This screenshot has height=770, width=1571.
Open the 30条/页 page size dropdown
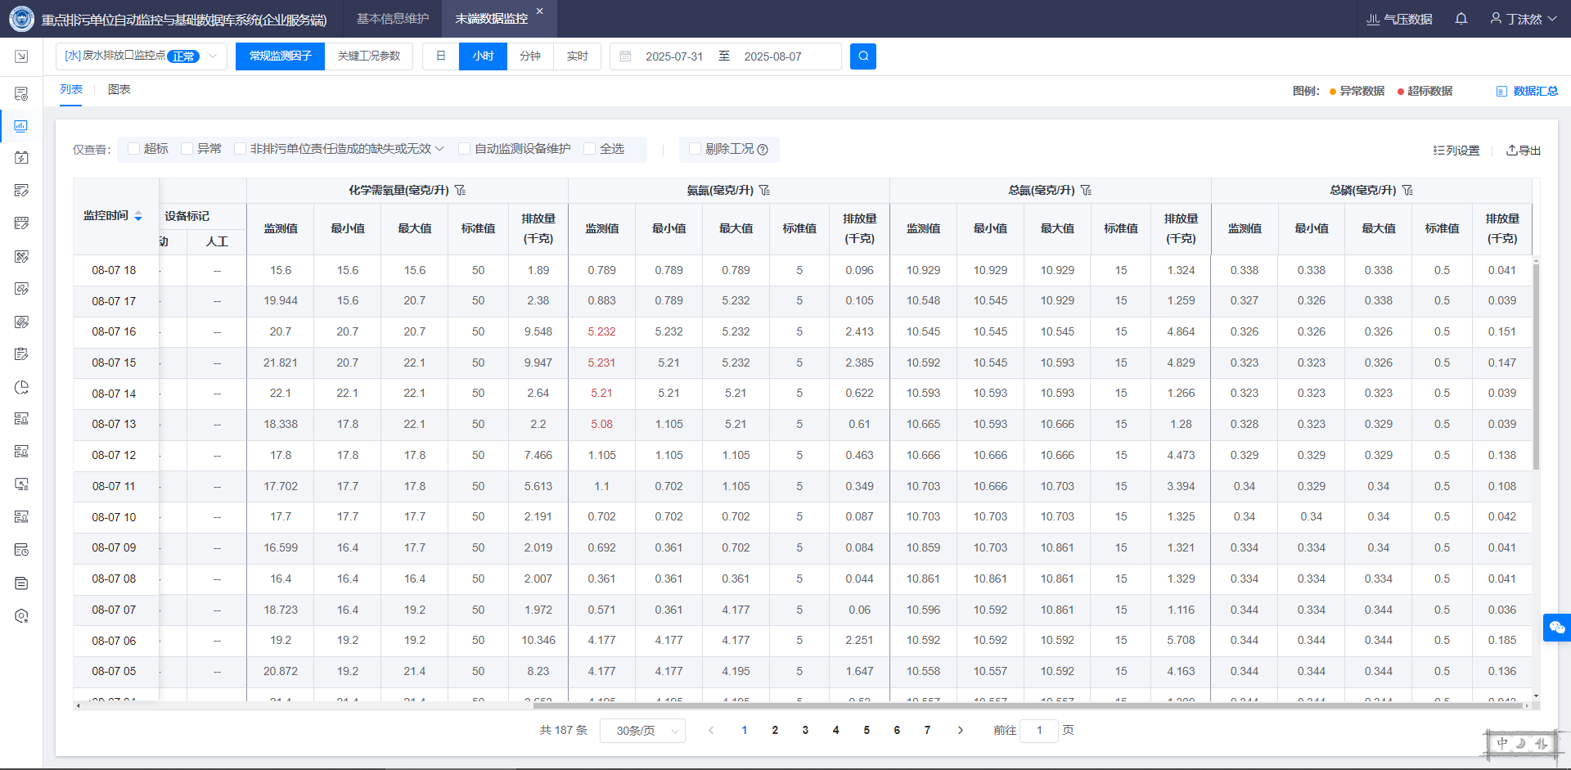coord(642,731)
